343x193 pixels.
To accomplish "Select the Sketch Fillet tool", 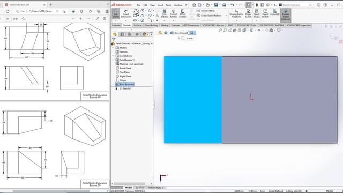I will [x=150, y=20].
